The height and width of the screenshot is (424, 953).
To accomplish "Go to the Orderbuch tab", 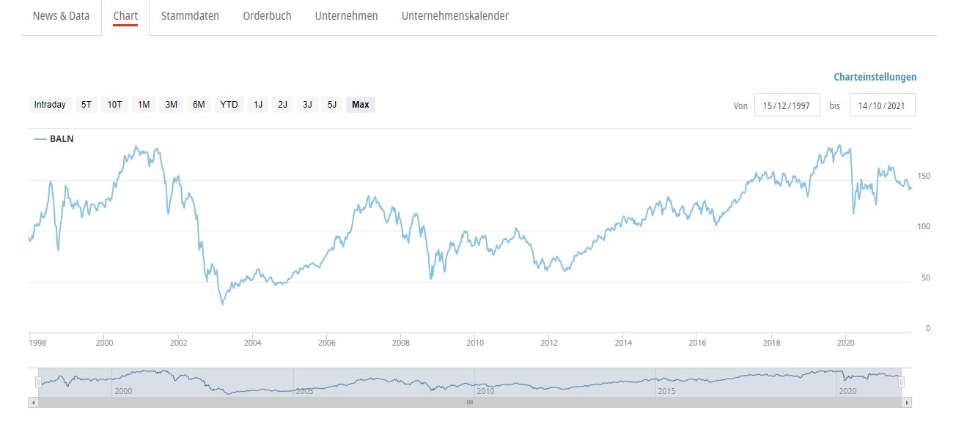I will coord(267,16).
